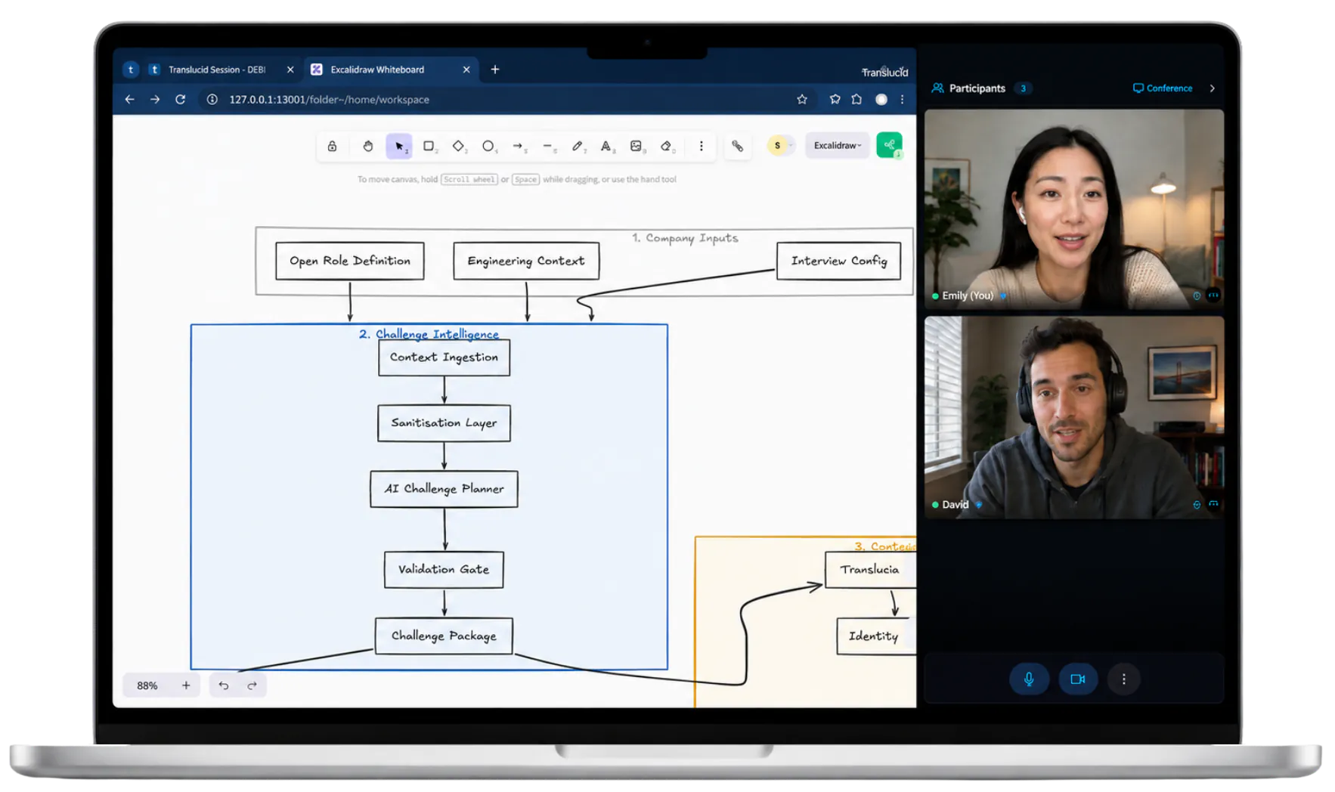Image resolution: width=1335 pixels, height=792 pixels.
Task: Select the Ellipse shape tool
Action: [x=488, y=146]
